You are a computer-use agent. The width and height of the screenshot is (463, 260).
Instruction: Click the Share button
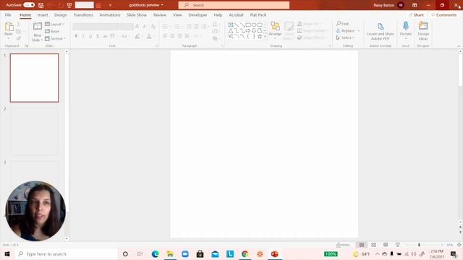coord(417,14)
